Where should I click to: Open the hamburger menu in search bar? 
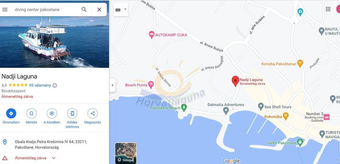[5, 9]
